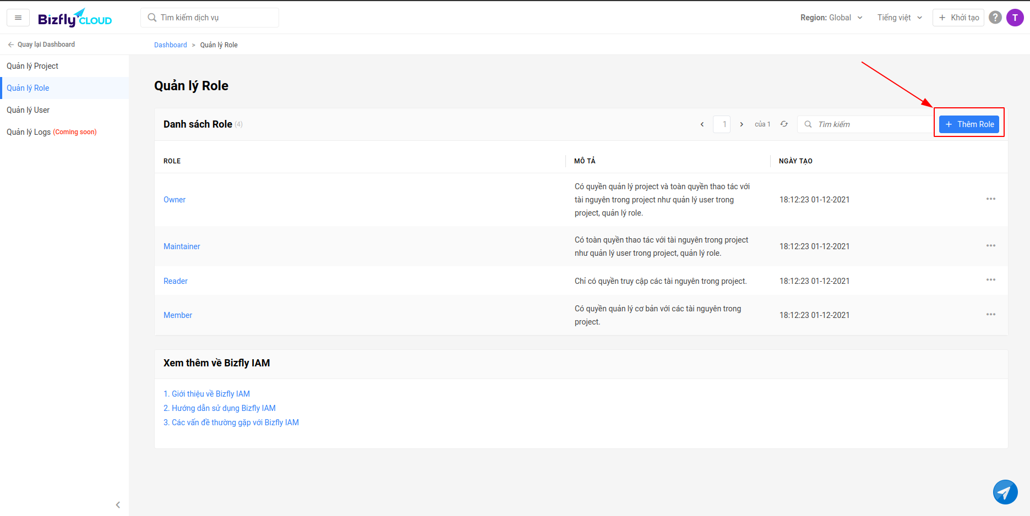
Task: Select Quản lý User in sidebar
Action: point(28,110)
